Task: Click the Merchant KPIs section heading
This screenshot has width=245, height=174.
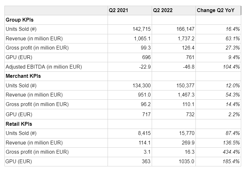Action: click(23, 76)
